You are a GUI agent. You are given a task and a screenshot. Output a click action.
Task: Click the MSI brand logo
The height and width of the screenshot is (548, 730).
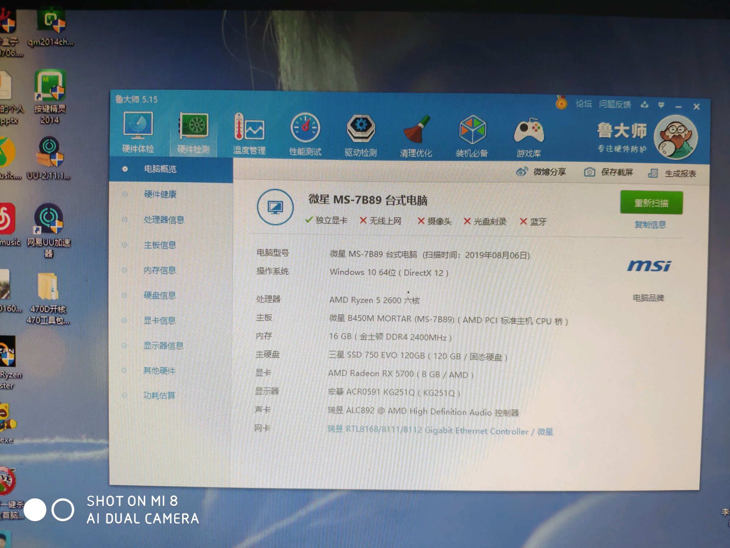(649, 266)
